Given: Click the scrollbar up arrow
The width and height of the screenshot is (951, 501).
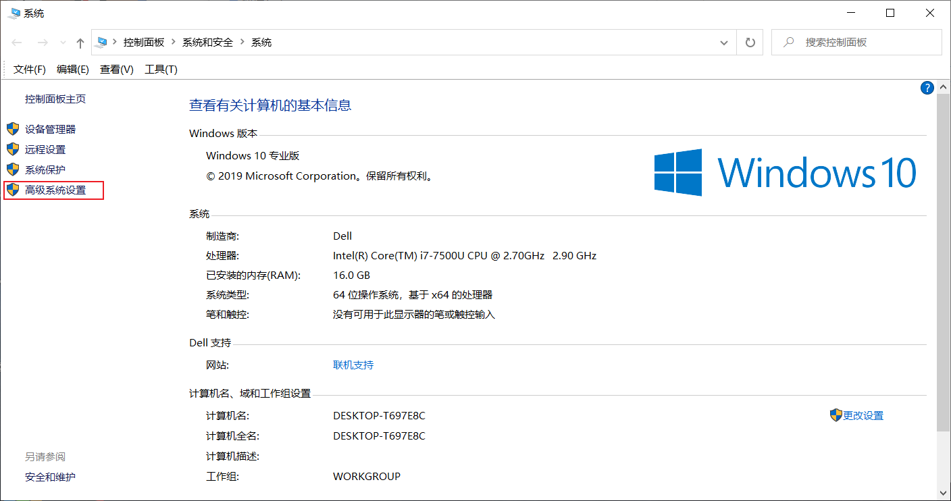Looking at the screenshot, I should pos(944,86).
